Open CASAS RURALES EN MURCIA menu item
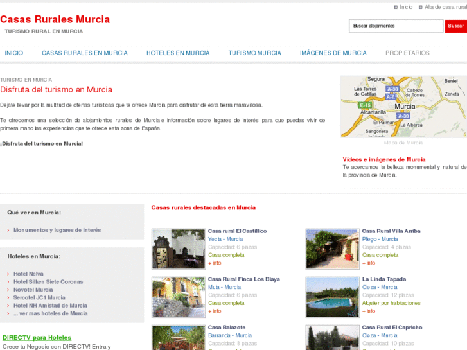Viewport: 467px width, 350px height. click(85, 53)
